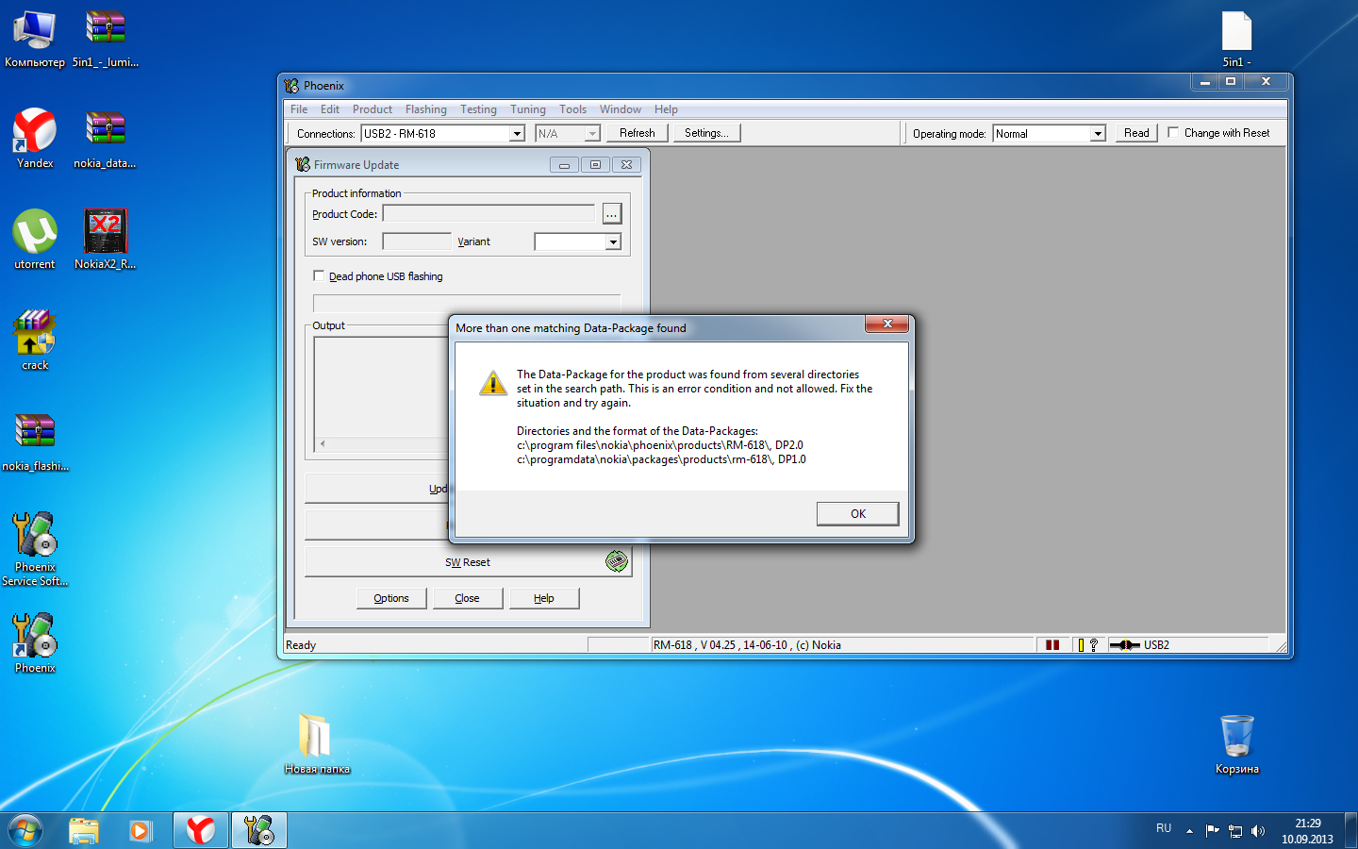1358x849 pixels.
Task: Open the File menu
Action: [x=299, y=109]
